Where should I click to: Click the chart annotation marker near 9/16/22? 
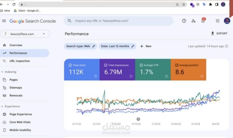click(x=138, y=119)
